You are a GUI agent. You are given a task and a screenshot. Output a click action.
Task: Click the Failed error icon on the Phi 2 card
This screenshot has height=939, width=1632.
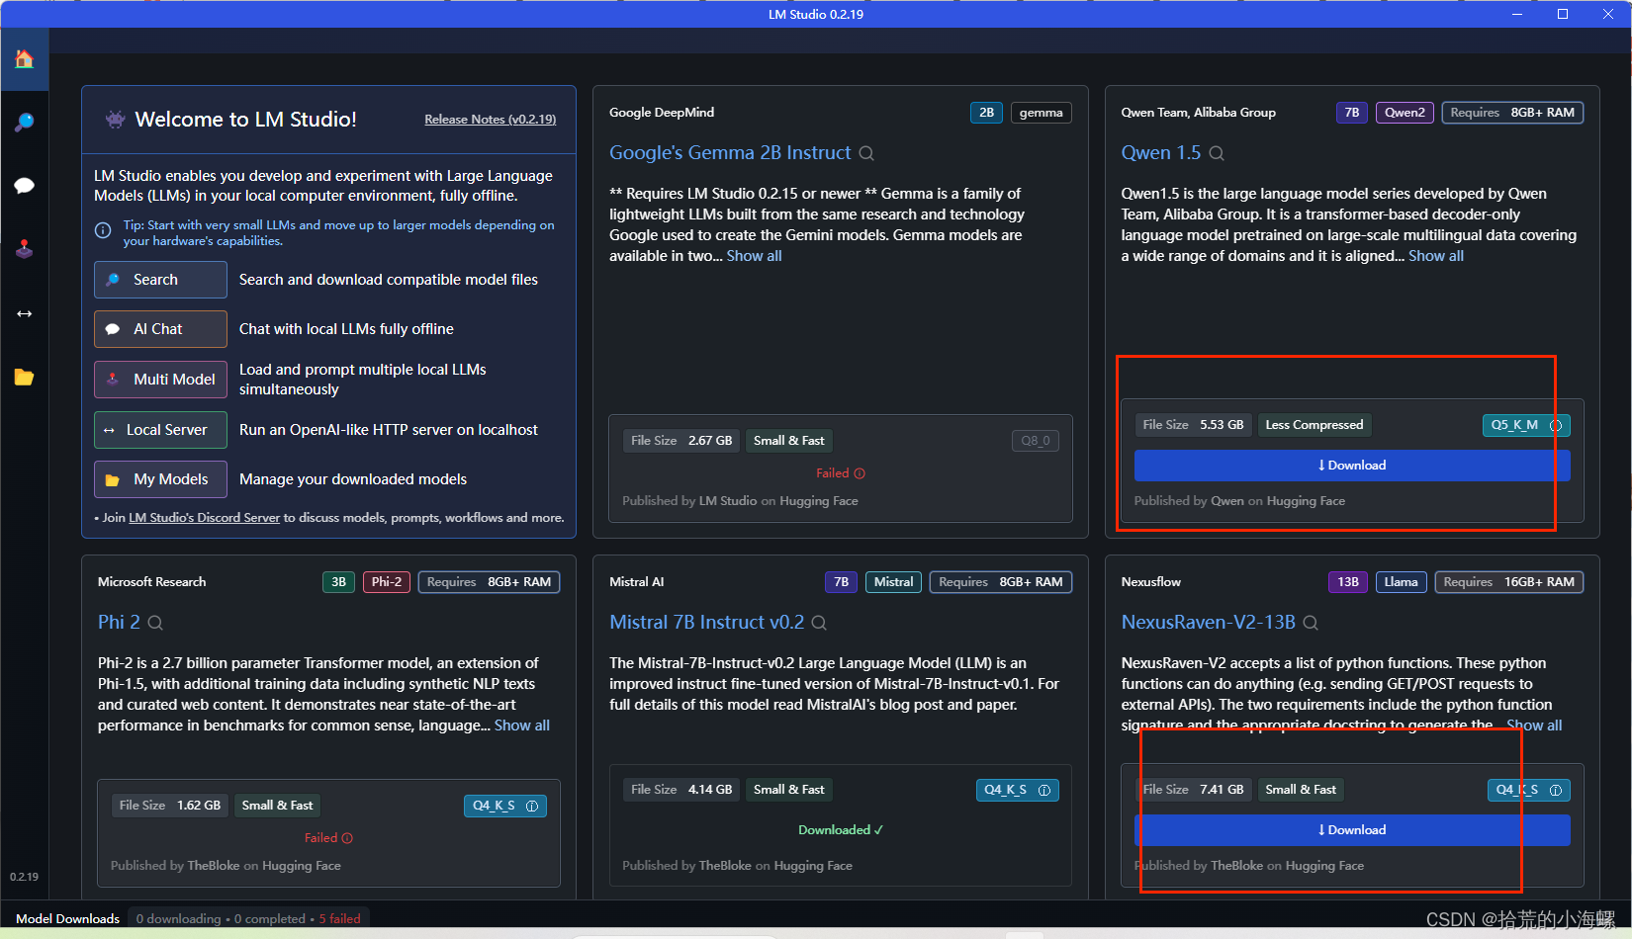347,838
